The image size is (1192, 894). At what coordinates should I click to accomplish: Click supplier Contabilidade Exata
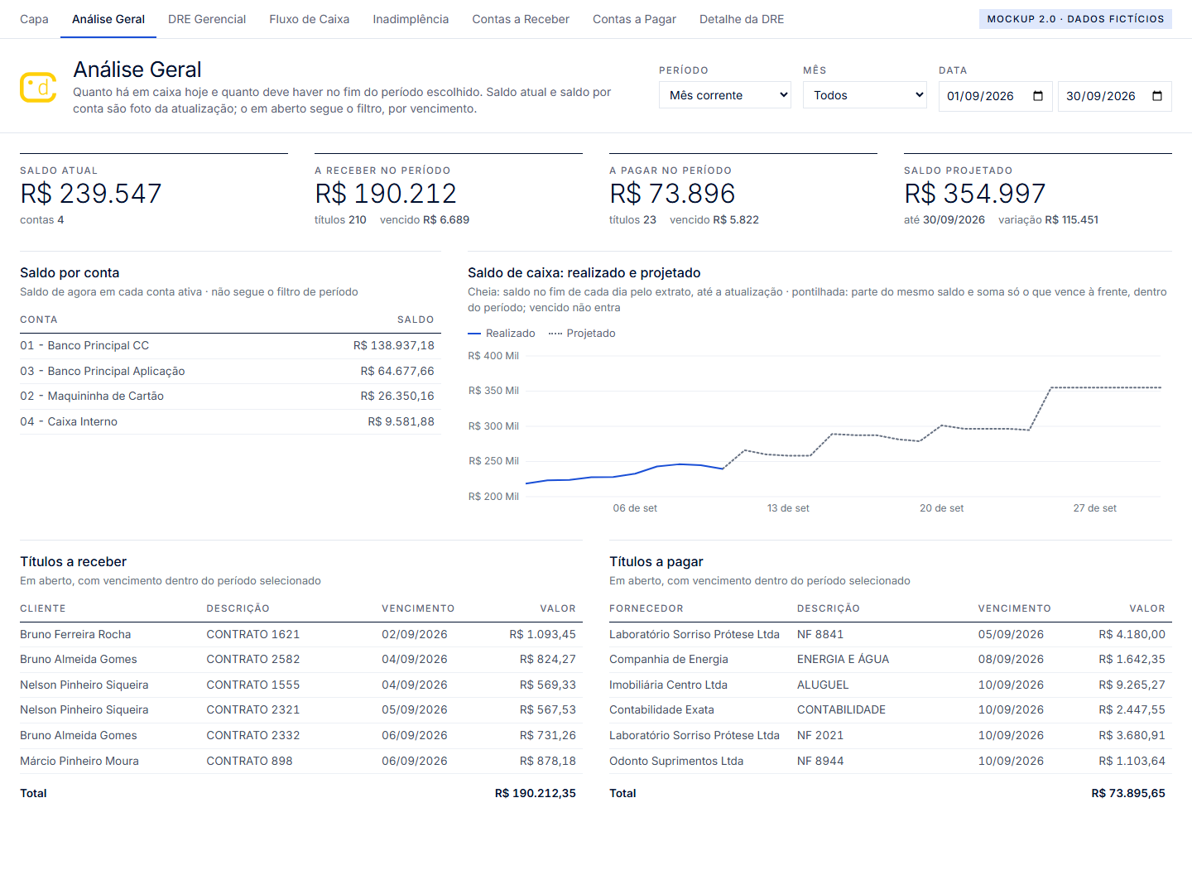(x=661, y=710)
